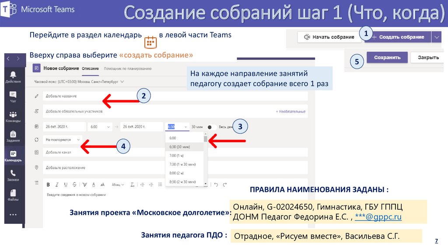Open repeat 'Не повторяется' dropdown

(63, 140)
